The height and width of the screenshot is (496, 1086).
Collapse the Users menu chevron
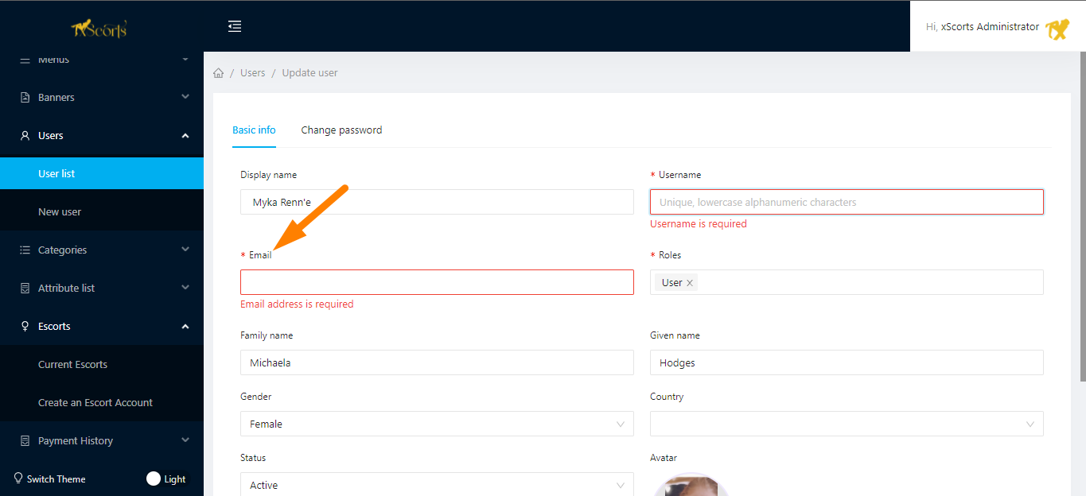[185, 136]
